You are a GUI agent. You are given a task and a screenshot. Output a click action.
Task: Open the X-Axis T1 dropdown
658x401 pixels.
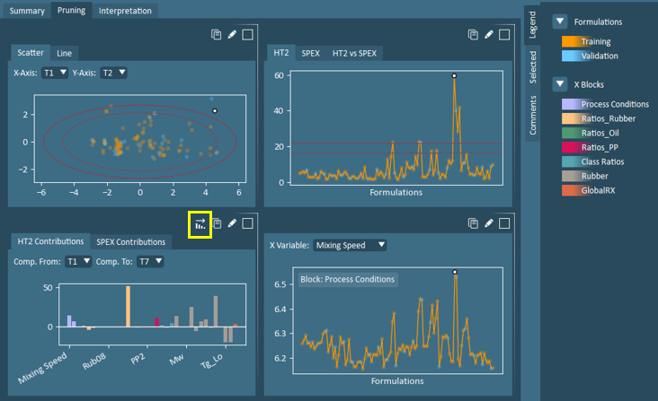click(x=55, y=73)
